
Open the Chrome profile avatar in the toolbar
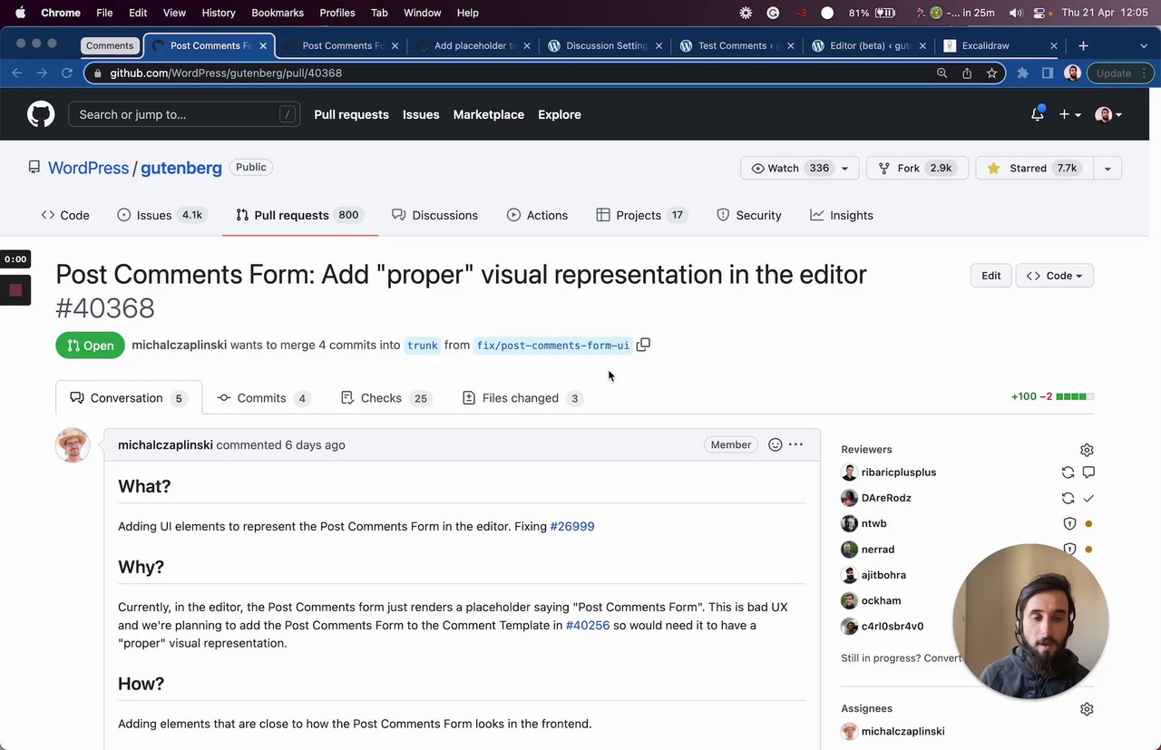tap(1072, 73)
